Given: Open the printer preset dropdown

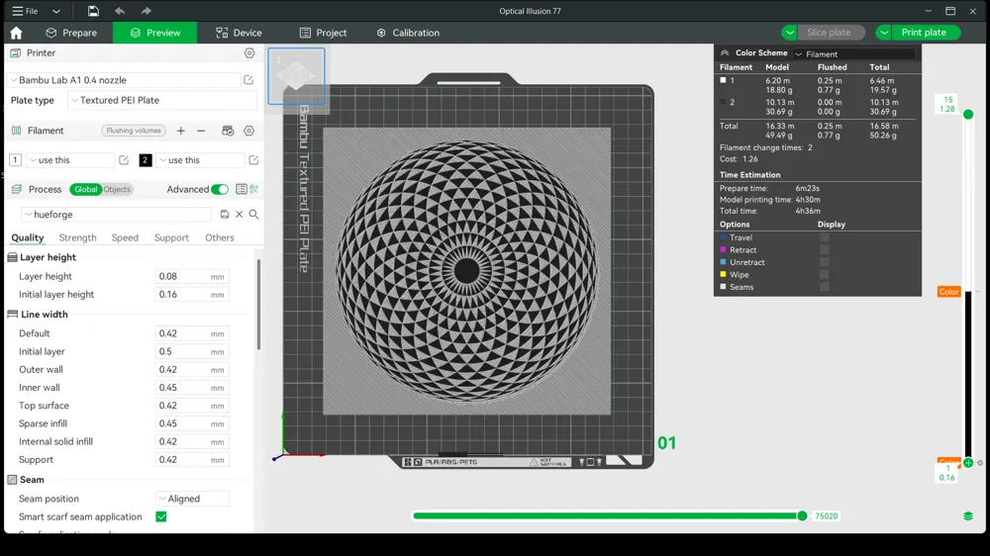Looking at the screenshot, I should pos(125,80).
